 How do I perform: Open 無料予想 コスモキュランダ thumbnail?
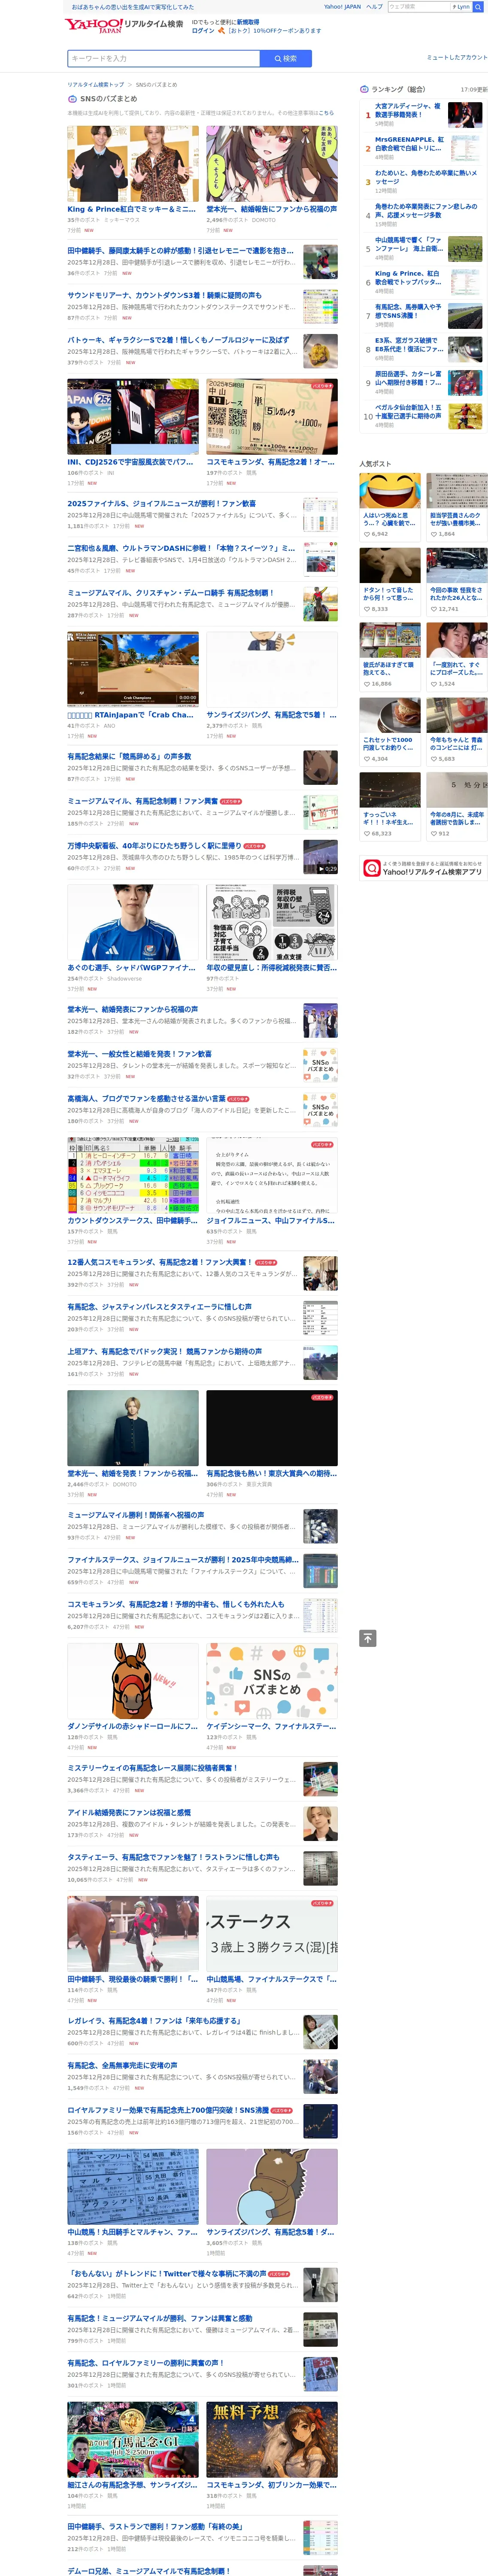point(272,2440)
